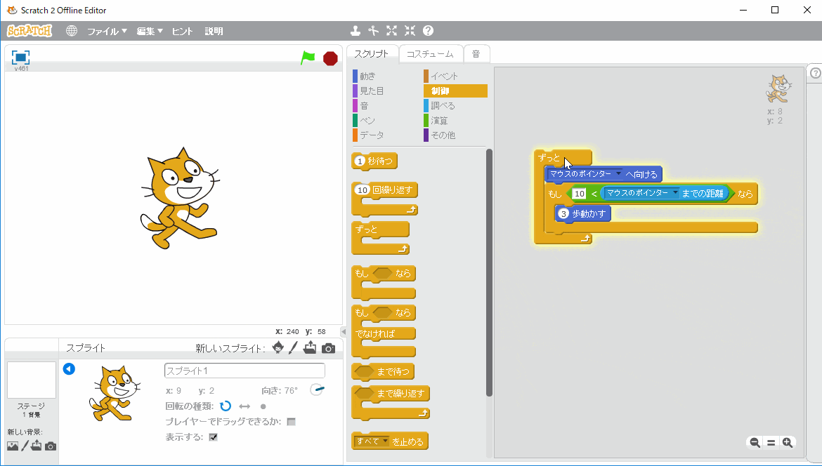Choose a new sprite from the library
This screenshot has width=822, height=466.
coord(278,347)
